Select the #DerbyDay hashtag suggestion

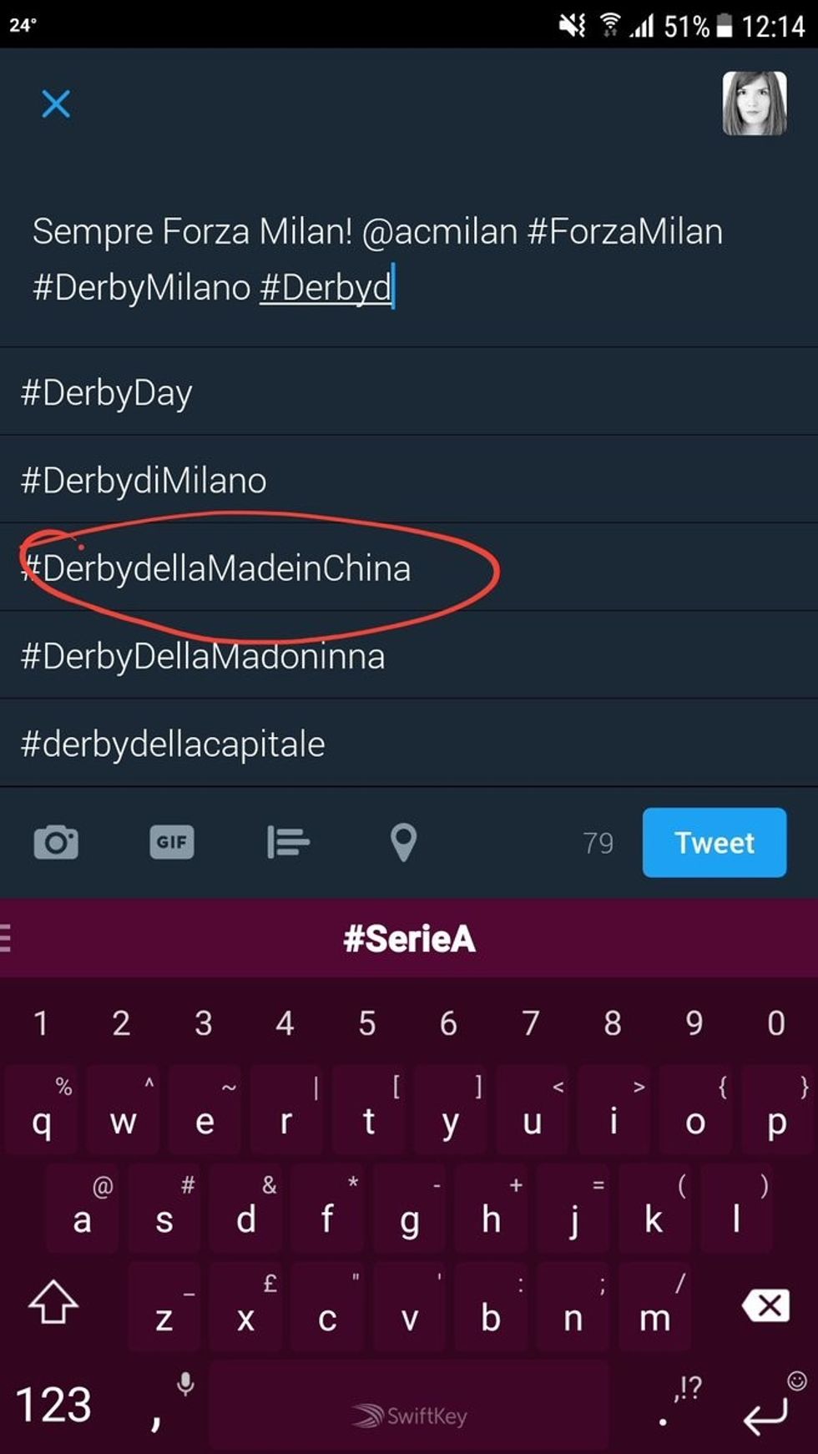click(x=107, y=391)
